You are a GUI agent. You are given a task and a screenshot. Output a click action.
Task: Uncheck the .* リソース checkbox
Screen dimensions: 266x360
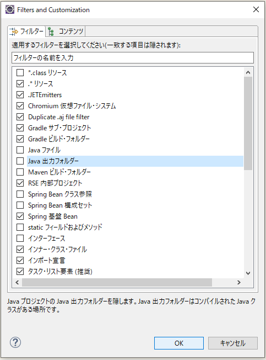20,83
